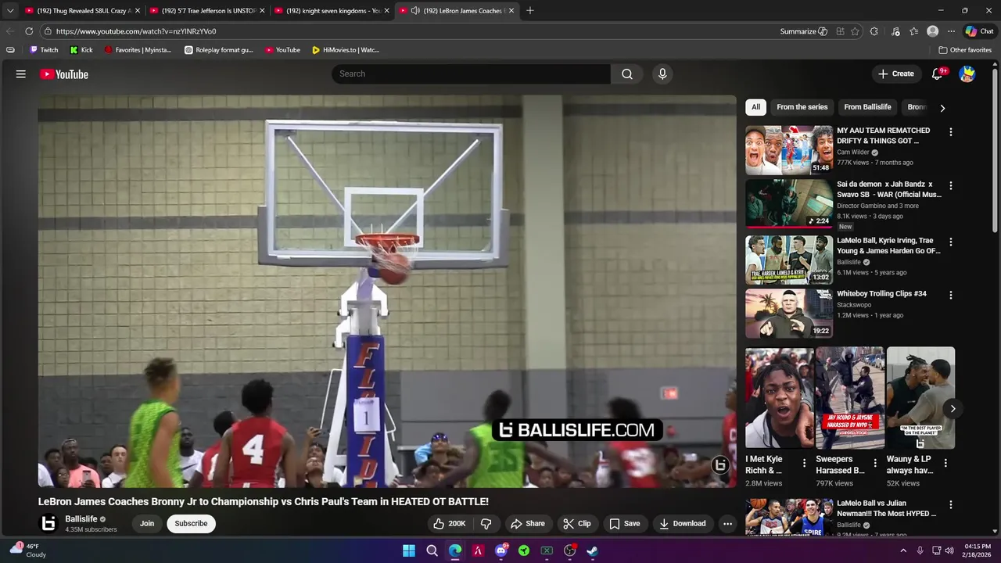Go to the YouTube home logo
1001x563 pixels.
coord(64,74)
